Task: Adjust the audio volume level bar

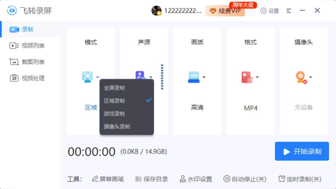Action: point(162,77)
